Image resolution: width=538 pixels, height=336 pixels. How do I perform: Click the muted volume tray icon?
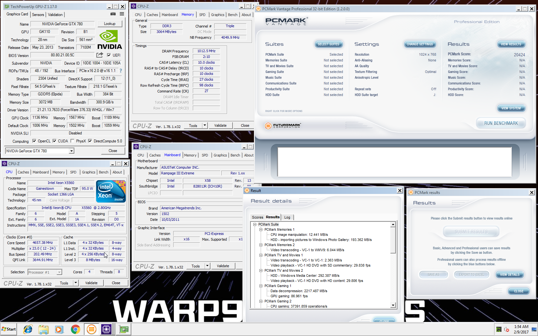tap(507, 329)
